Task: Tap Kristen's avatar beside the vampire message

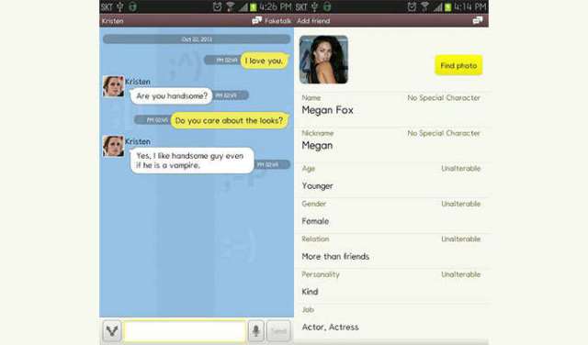Action: point(113,146)
